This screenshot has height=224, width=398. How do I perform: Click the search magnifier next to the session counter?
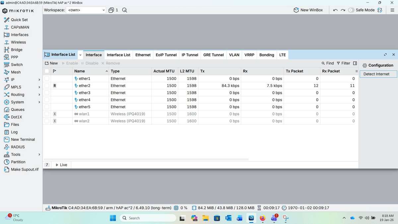[124, 10]
